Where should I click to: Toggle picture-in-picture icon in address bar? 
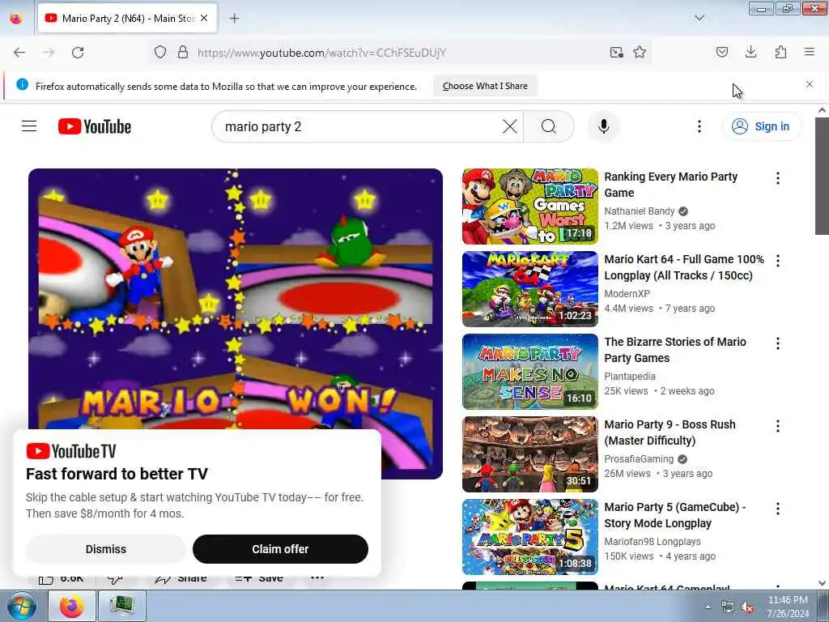(x=616, y=52)
